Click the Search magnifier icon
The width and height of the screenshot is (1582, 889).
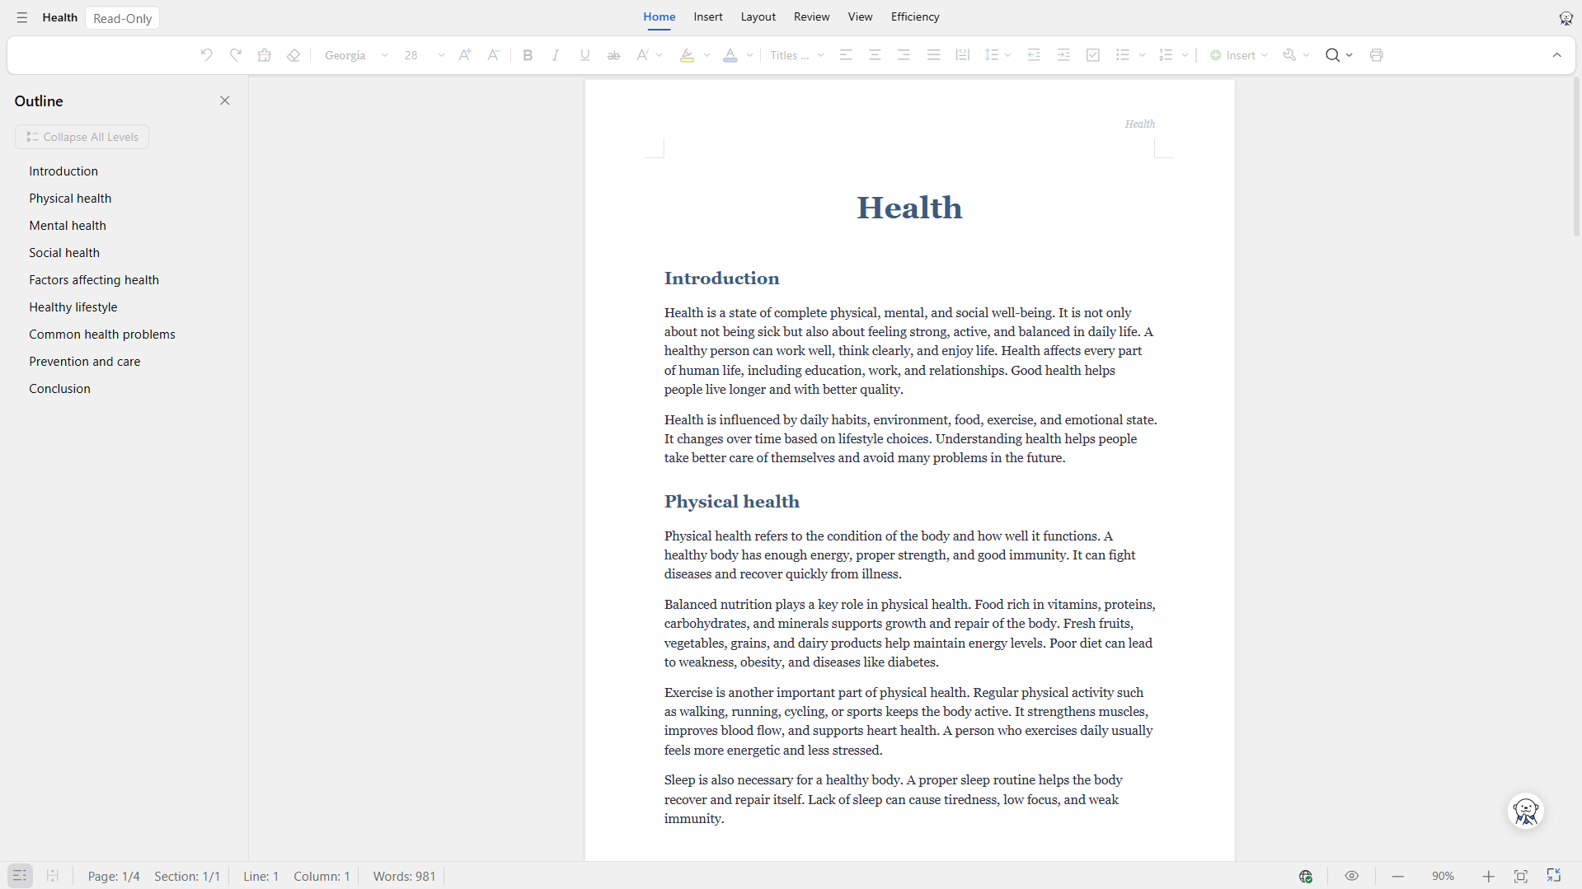pyautogui.click(x=1332, y=55)
